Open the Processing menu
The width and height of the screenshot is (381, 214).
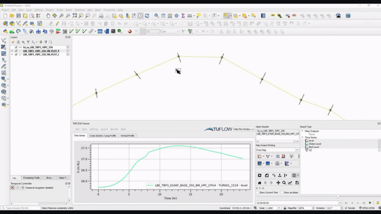(x=109, y=9)
